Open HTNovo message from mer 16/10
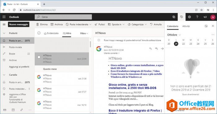 [62, 105]
